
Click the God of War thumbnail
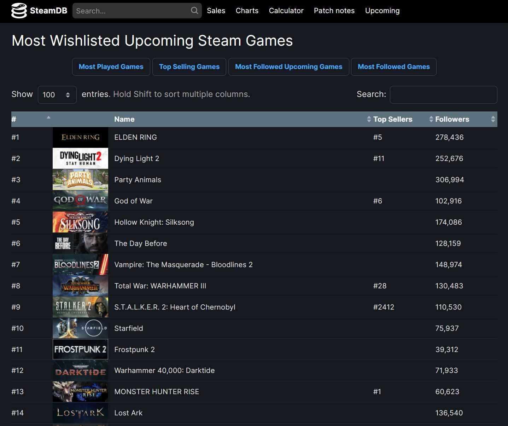[x=80, y=201]
